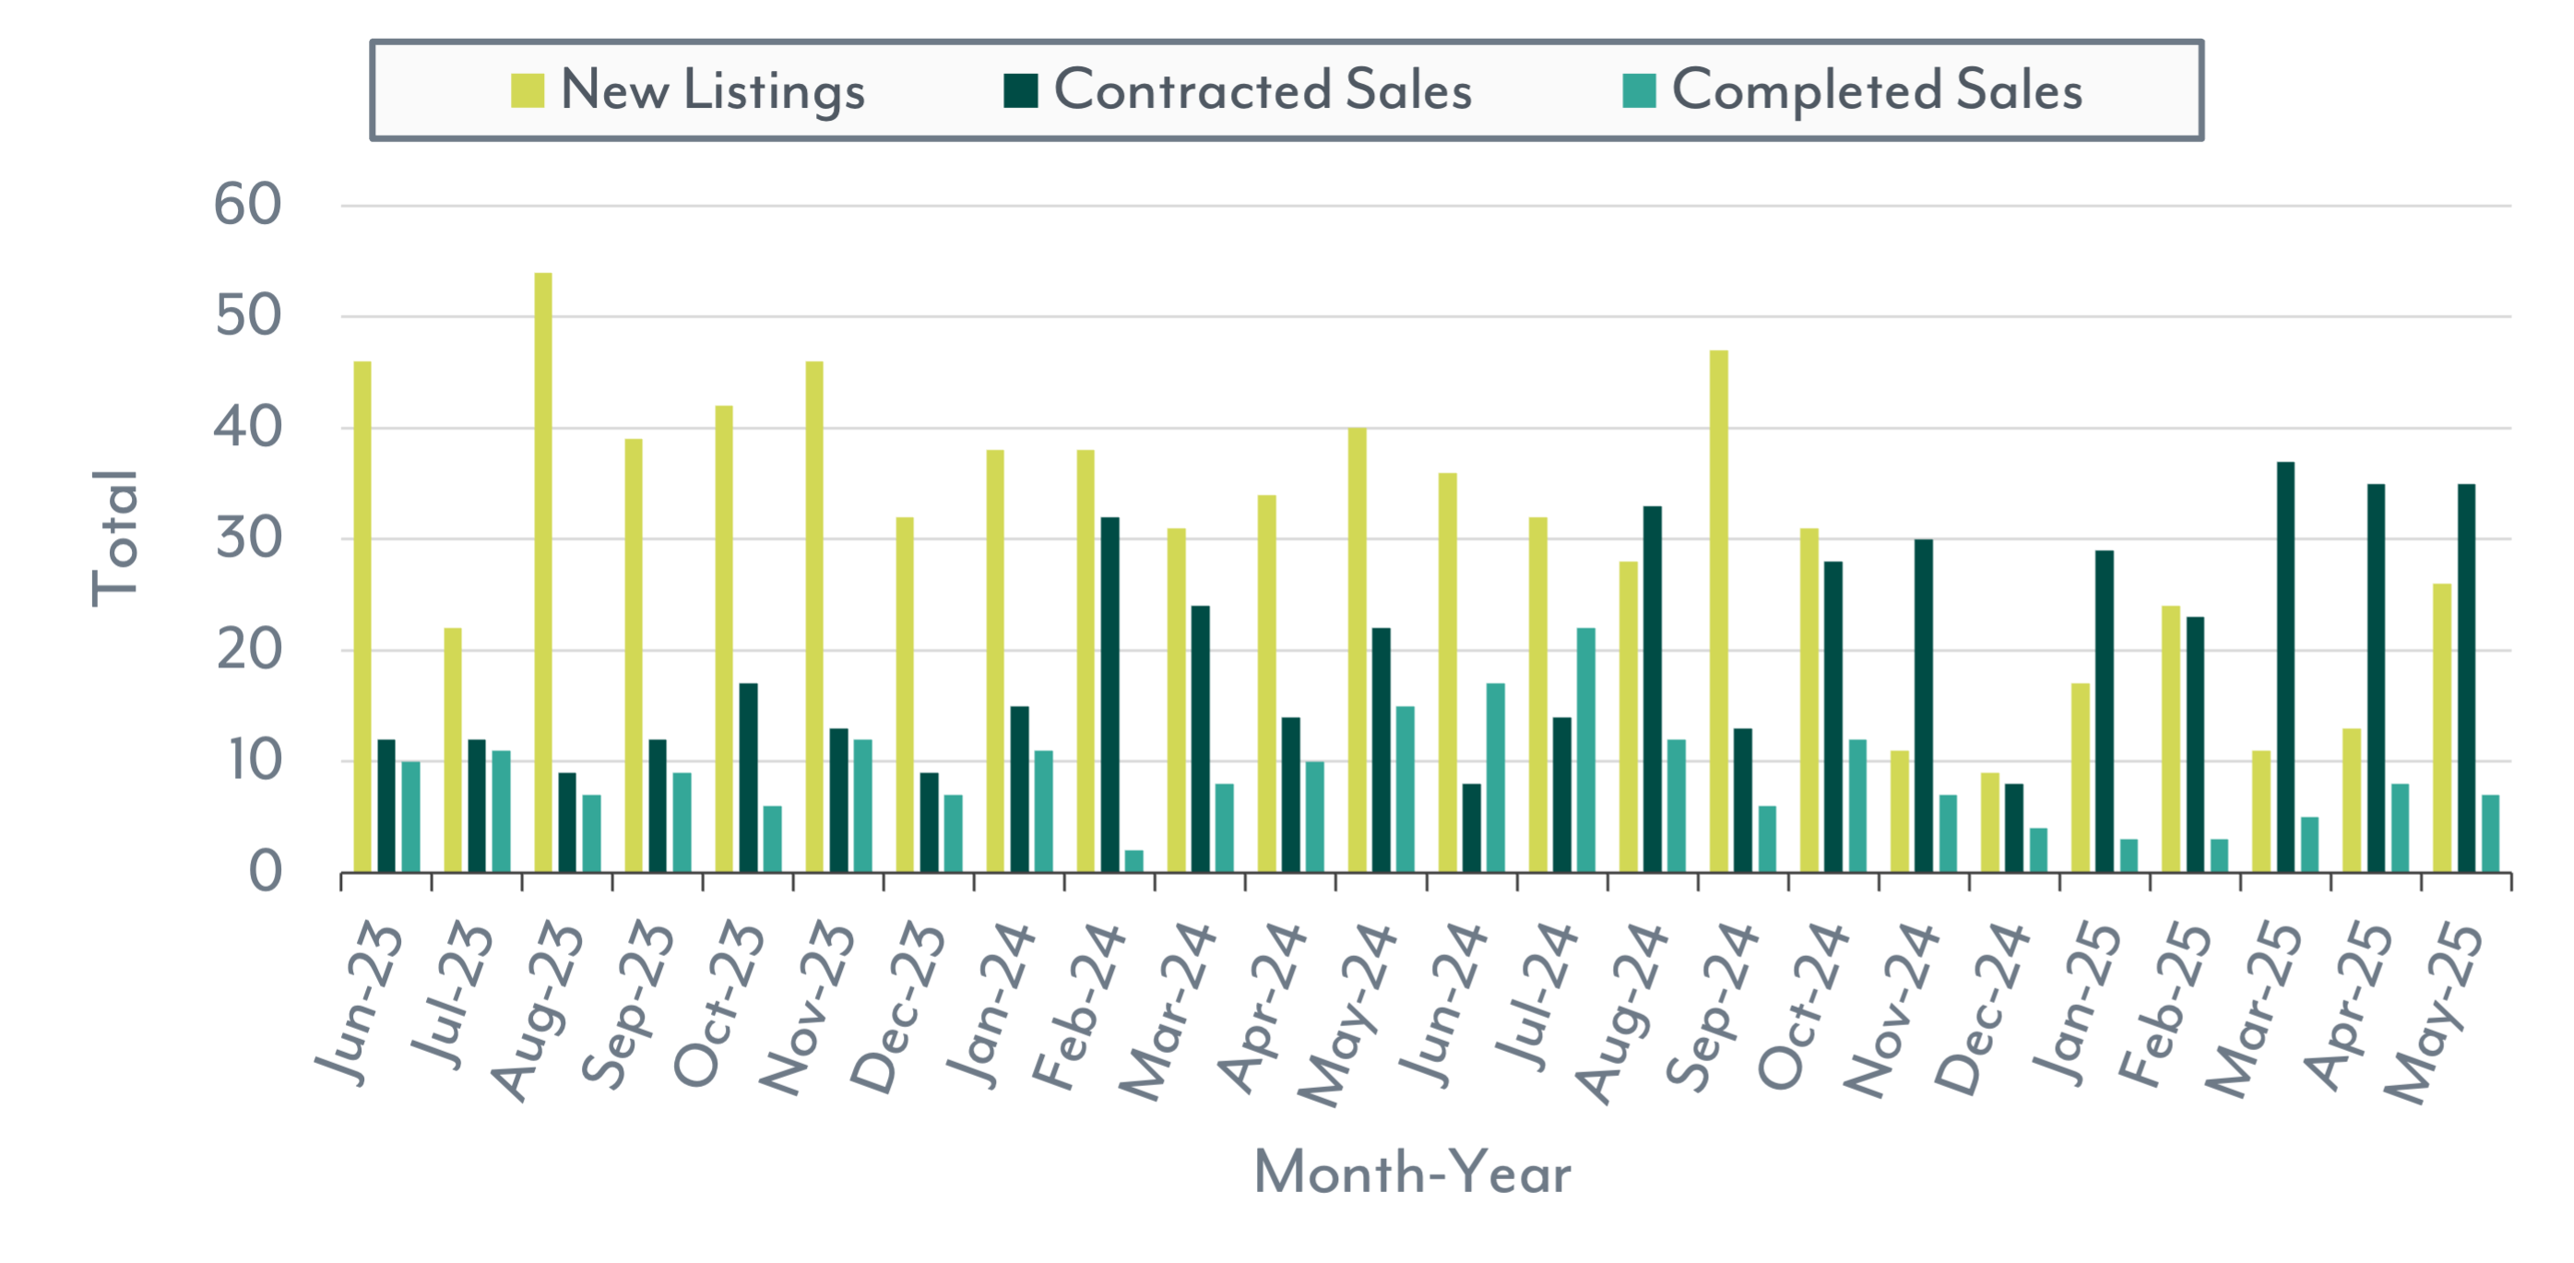Screen dimensions: 2574x1263
Task: Click the Jun-23 New Listings bar
Action: click(362, 617)
